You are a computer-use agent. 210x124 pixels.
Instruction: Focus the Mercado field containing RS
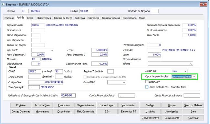pos(36,59)
